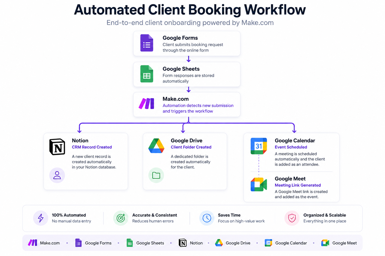
Task: Click the target Accurate & Consistent icon
Action: point(121,218)
